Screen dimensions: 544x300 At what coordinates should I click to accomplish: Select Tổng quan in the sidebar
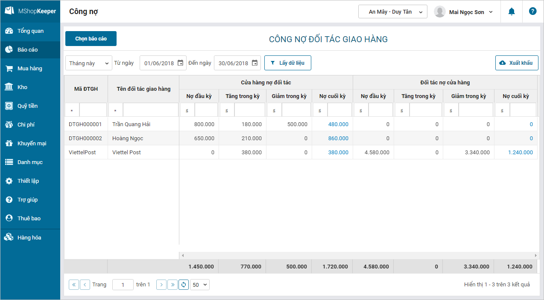point(30,31)
